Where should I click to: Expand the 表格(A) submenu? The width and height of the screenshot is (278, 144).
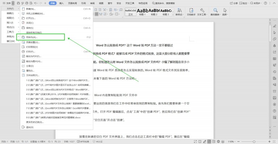coord(10,36)
